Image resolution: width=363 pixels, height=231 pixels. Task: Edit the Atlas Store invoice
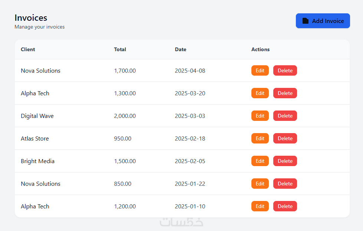[x=260, y=138]
